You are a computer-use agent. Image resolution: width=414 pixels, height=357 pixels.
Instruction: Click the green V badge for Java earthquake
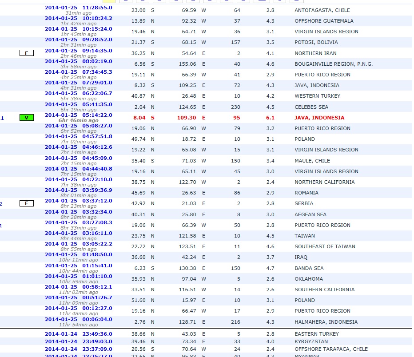point(26,118)
